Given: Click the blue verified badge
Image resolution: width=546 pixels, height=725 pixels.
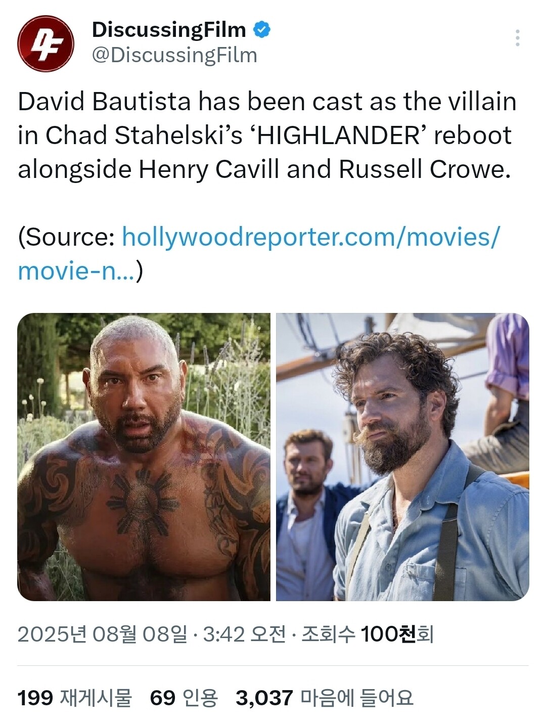Looking at the screenshot, I should [x=261, y=30].
